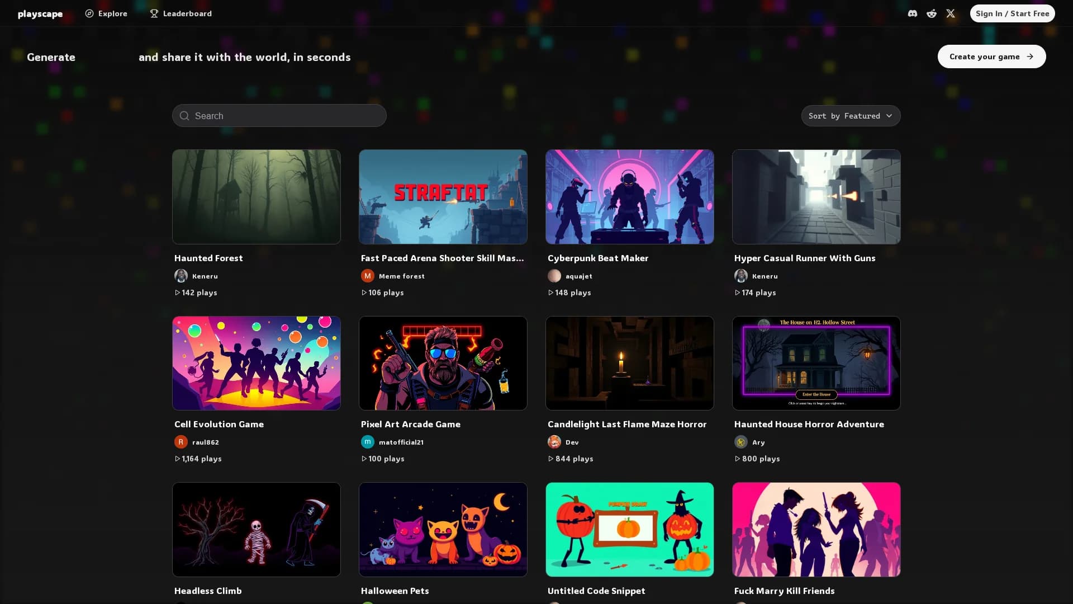The width and height of the screenshot is (1073, 604).
Task: Expand the Sort by Featured dropdown
Action: pos(851,116)
